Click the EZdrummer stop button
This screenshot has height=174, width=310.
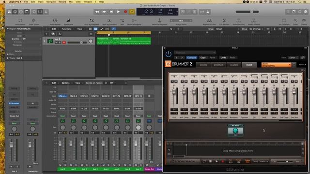pyautogui.click(x=210, y=161)
